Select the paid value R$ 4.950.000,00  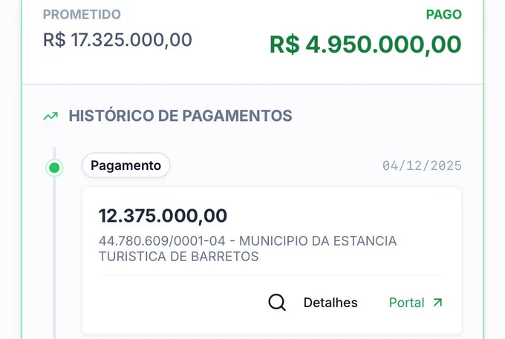[365, 45]
